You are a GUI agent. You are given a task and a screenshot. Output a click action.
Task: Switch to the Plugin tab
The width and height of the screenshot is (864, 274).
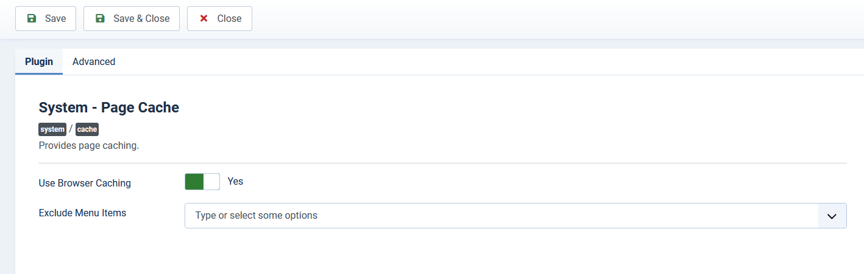pos(39,61)
